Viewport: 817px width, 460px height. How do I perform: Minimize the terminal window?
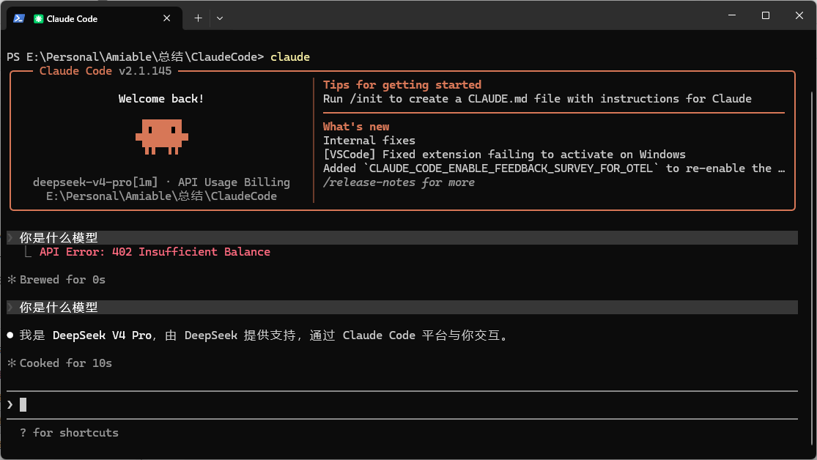click(732, 15)
